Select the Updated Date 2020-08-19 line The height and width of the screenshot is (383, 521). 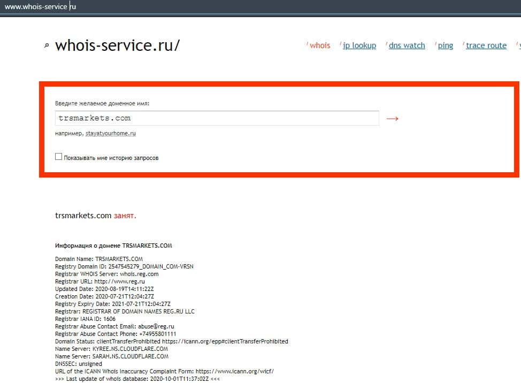pyautogui.click(x=104, y=289)
